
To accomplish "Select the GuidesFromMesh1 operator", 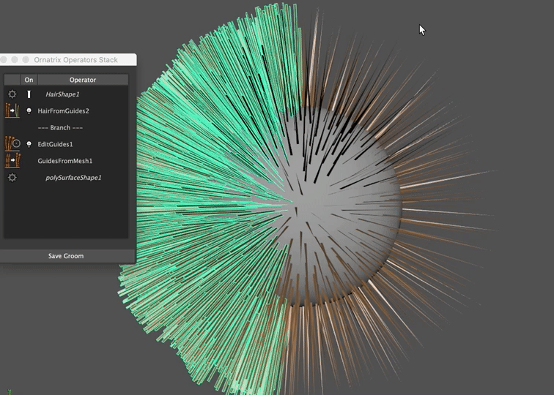I will 65,161.
